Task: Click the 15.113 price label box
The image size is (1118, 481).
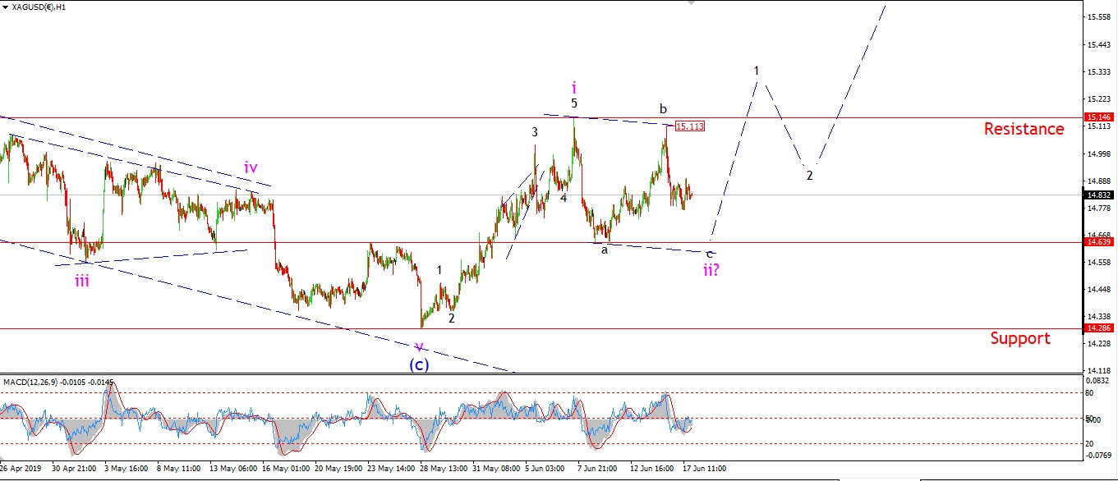Action: pyautogui.click(x=688, y=126)
